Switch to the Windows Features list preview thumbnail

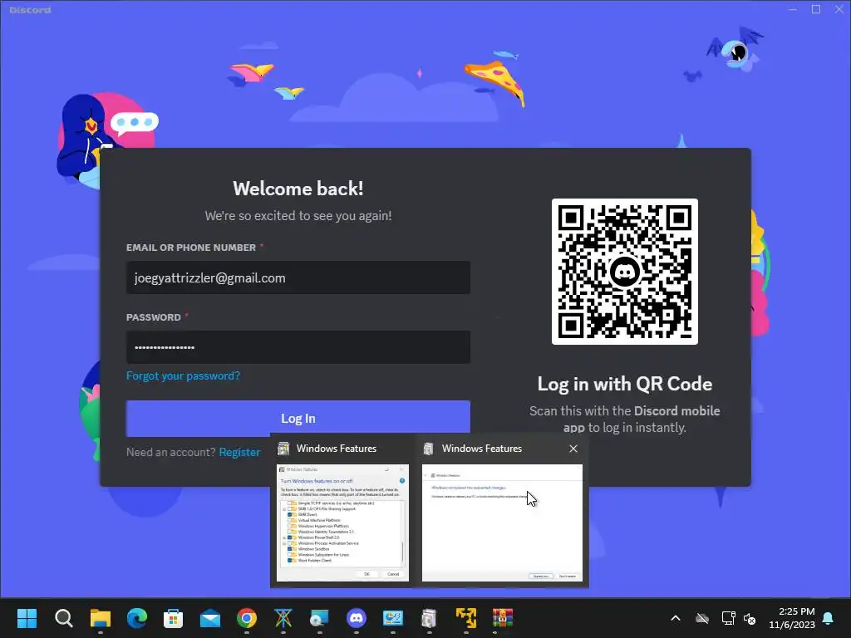(342, 523)
